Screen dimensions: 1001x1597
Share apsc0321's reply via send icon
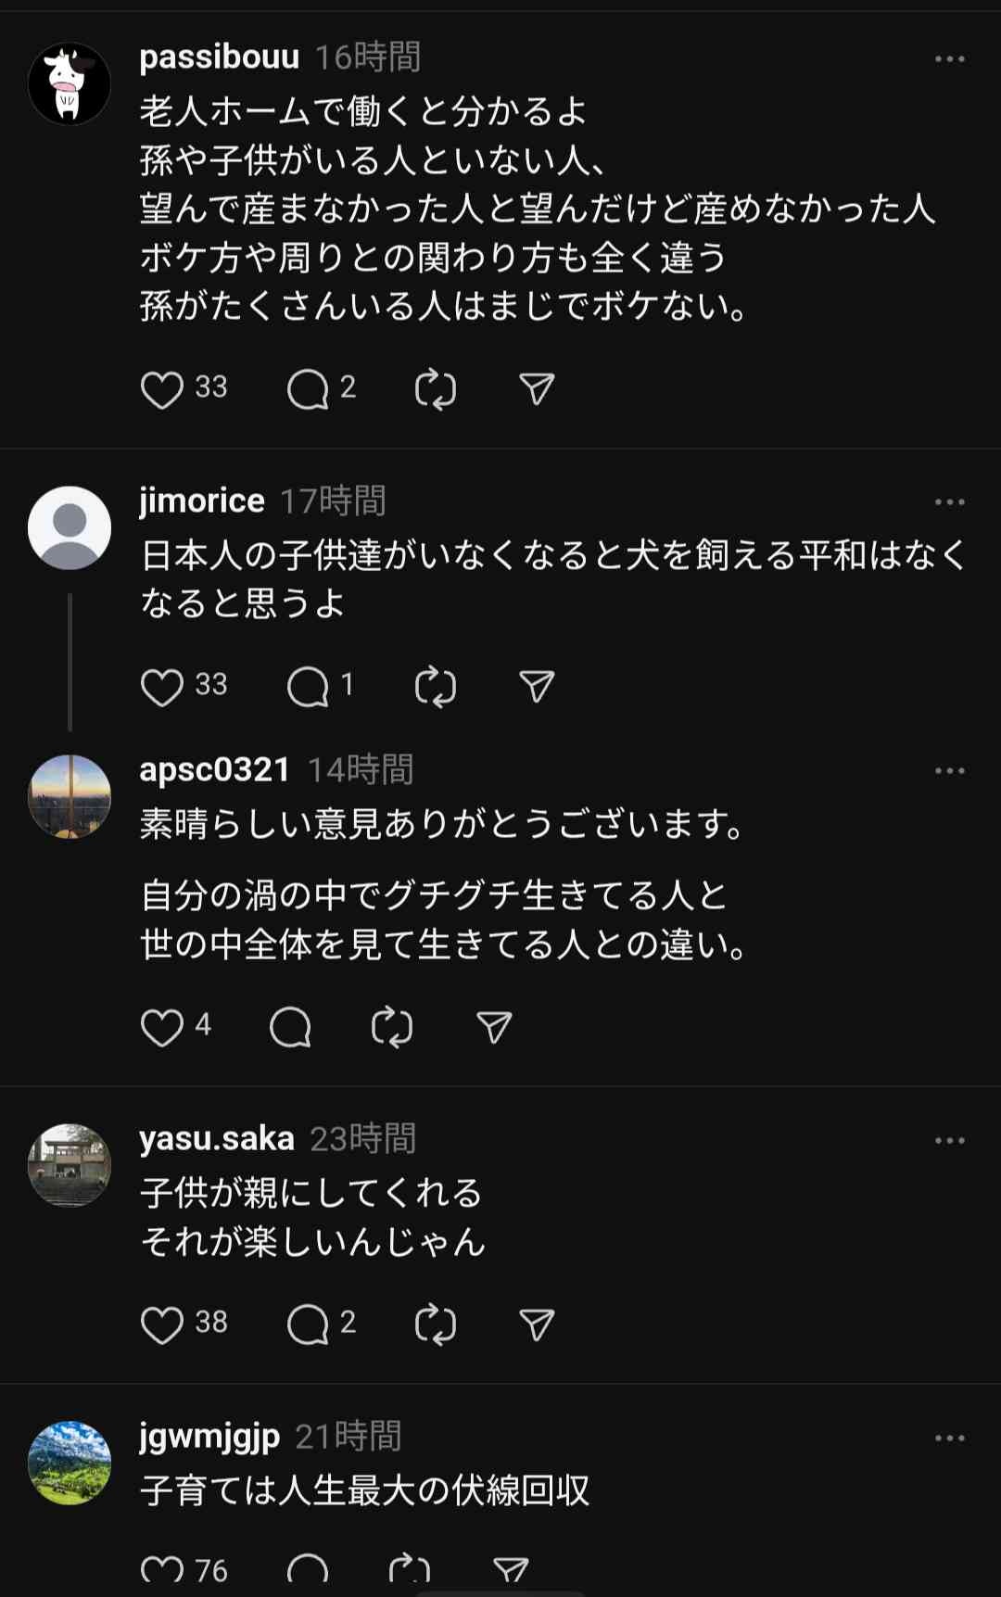point(494,1027)
